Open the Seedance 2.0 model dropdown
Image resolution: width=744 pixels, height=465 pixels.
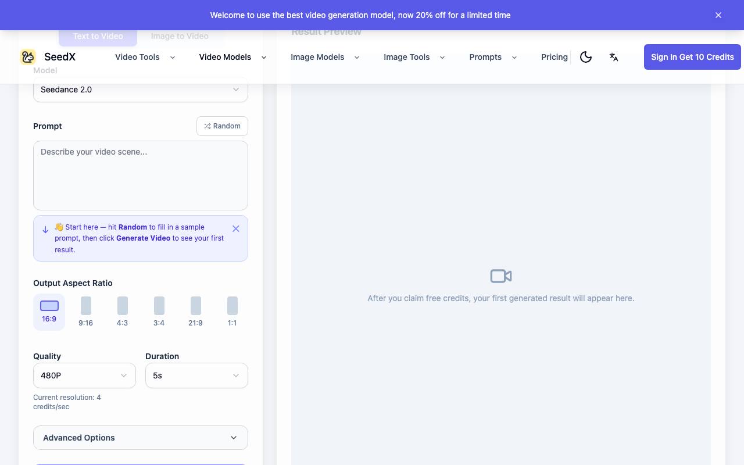(x=141, y=90)
